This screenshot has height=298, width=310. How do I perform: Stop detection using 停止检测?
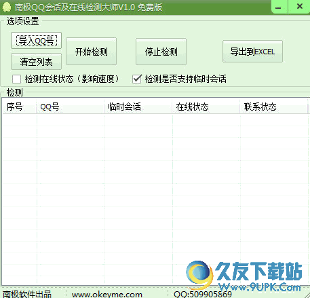(x=161, y=52)
